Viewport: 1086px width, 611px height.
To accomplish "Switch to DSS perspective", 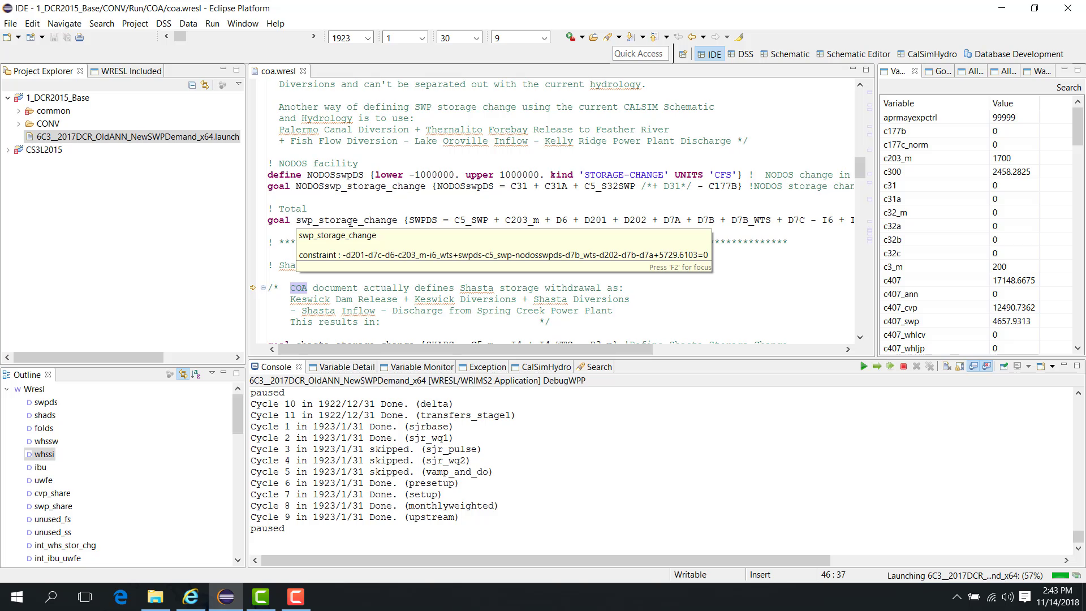I will pos(740,54).
